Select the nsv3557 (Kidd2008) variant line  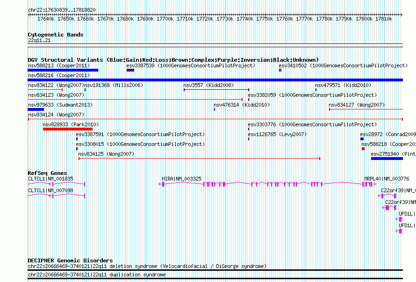pos(216,90)
